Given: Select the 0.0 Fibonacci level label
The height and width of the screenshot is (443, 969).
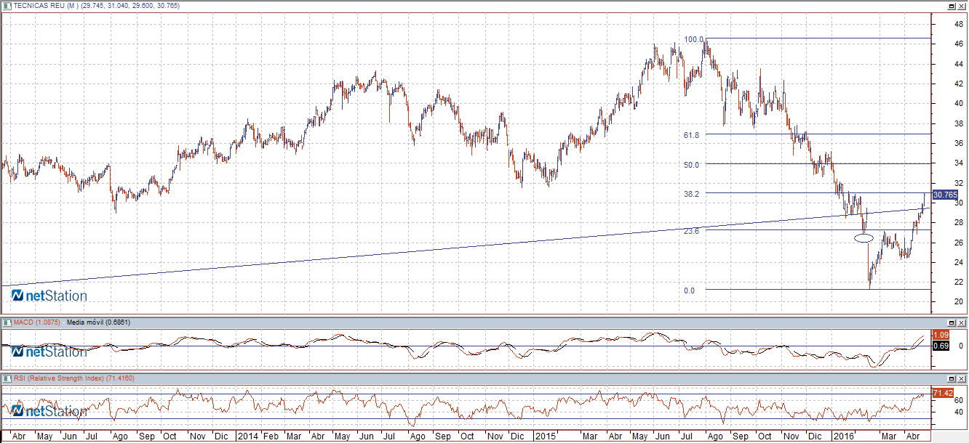Looking at the screenshot, I should point(689,290).
